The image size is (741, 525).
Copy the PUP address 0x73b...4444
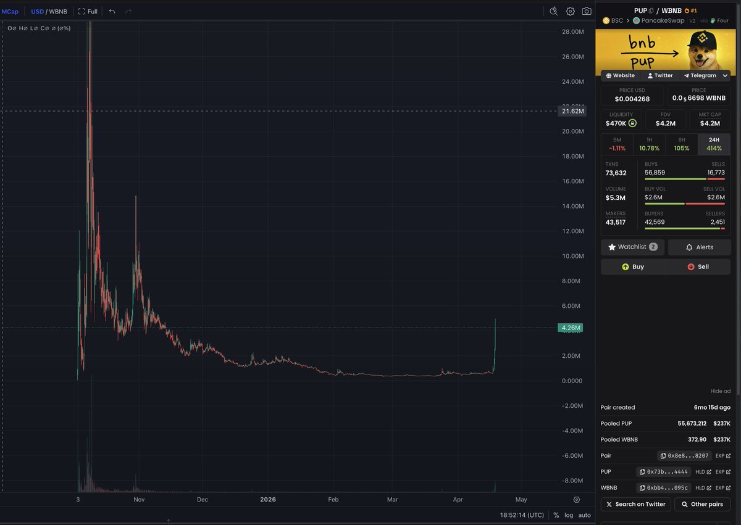click(x=664, y=471)
